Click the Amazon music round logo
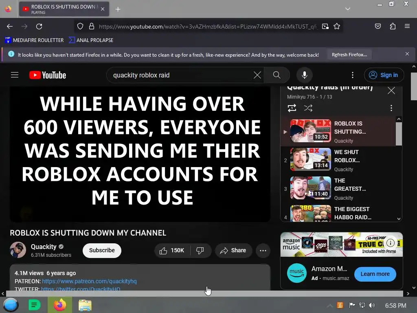 [296, 273]
